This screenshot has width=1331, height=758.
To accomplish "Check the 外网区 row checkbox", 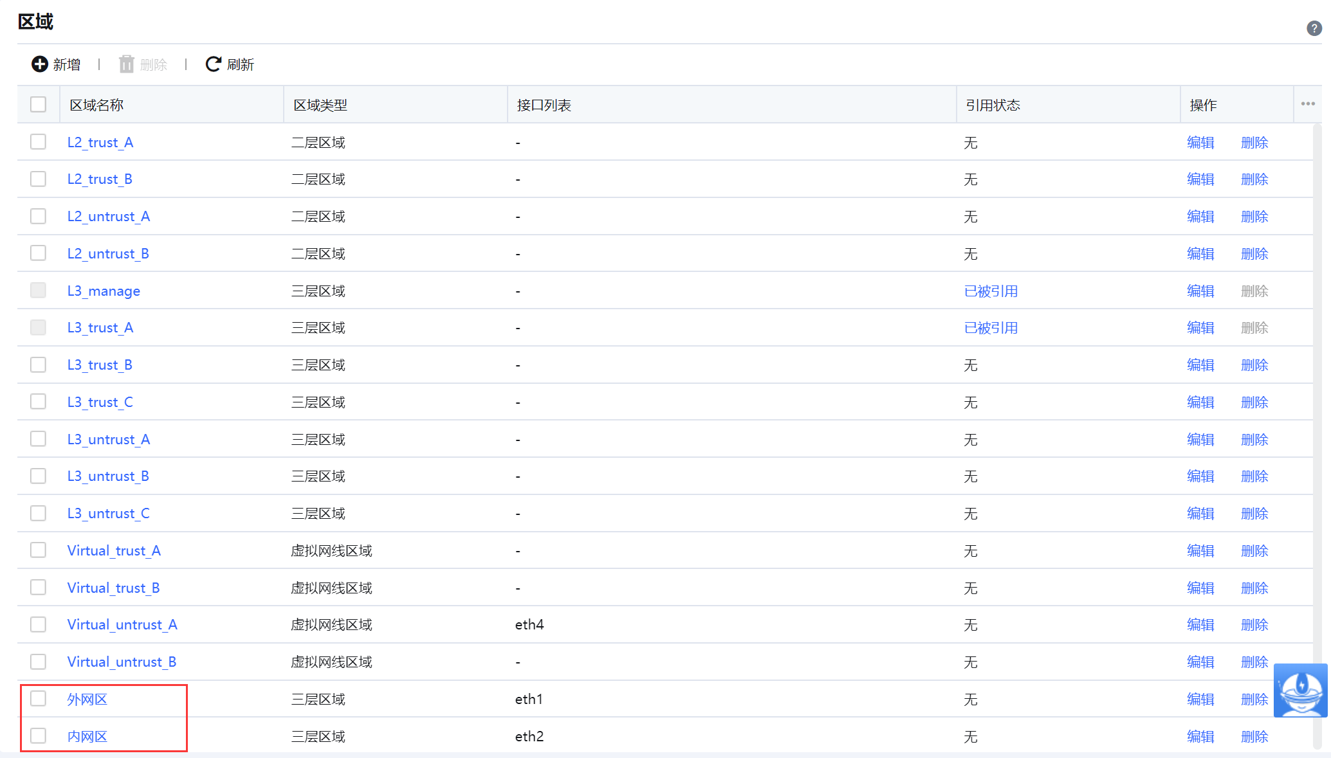I will pyautogui.click(x=39, y=698).
